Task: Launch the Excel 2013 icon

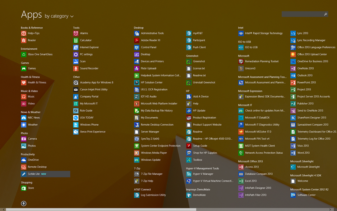Action: tap(241, 181)
